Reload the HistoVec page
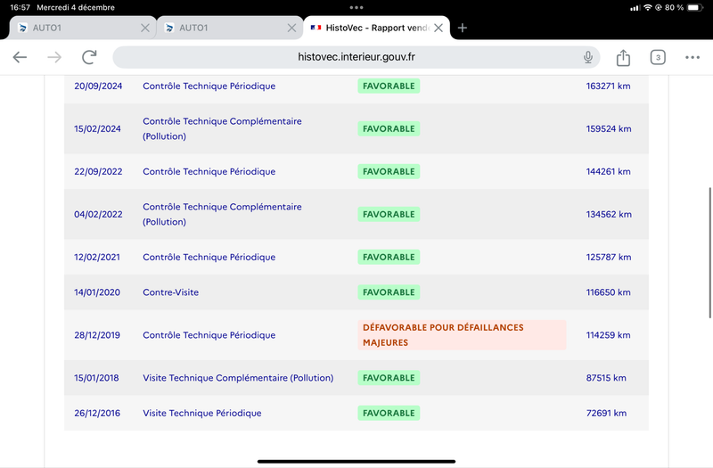 tap(89, 57)
